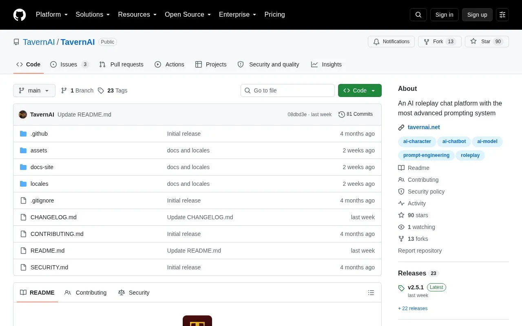Screen dimensions: 522x326
Task: Expand the Solutions menu
Action: pyautogui.click(x=93, y=15)
